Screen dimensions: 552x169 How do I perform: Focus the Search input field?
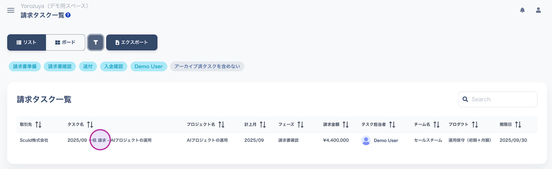point(502,99)
